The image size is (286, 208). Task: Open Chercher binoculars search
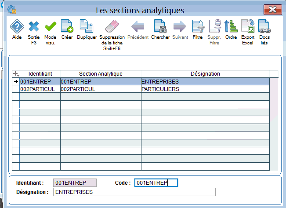coord(160,26)
